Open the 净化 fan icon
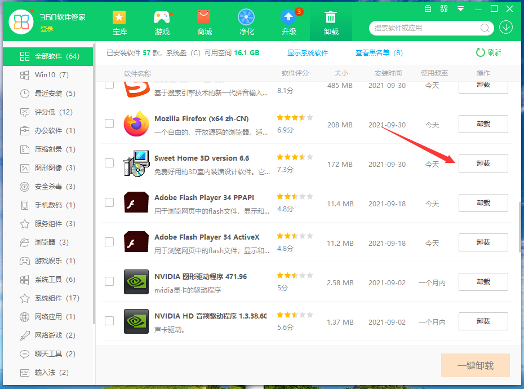 tap(246, 17)
